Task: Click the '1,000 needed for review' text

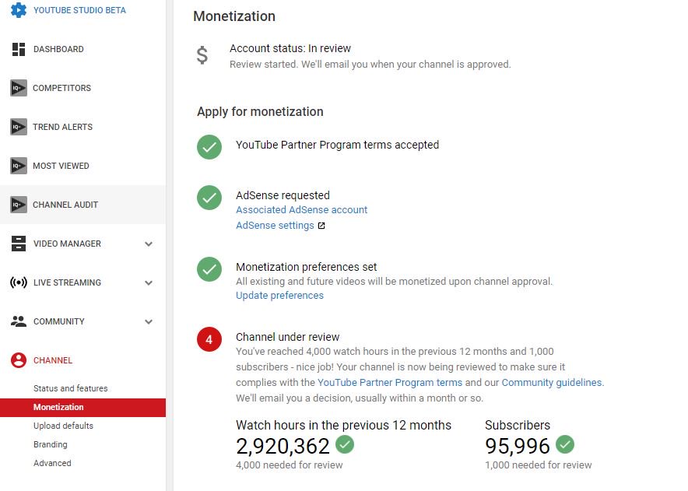Action: [x=539, y=465]
